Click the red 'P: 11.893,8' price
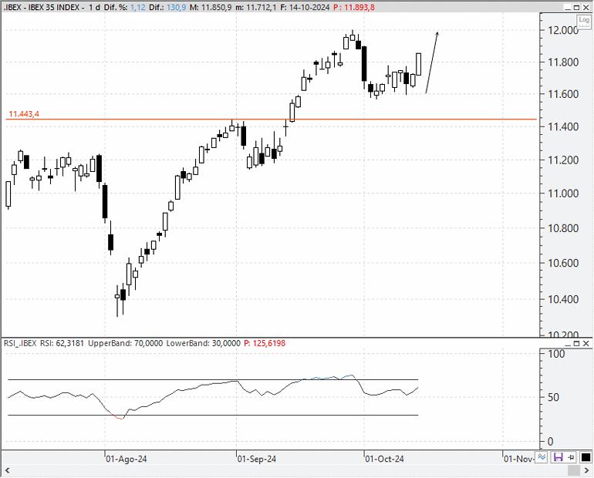The image size is (594, 478). point(354,7)
